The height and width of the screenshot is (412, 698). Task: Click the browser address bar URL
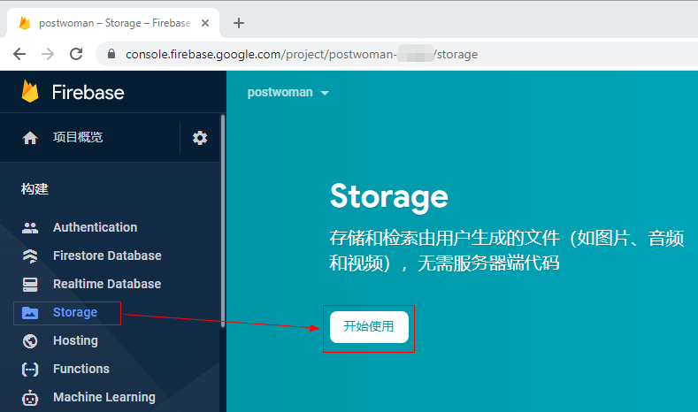click(x=301, y=54)
